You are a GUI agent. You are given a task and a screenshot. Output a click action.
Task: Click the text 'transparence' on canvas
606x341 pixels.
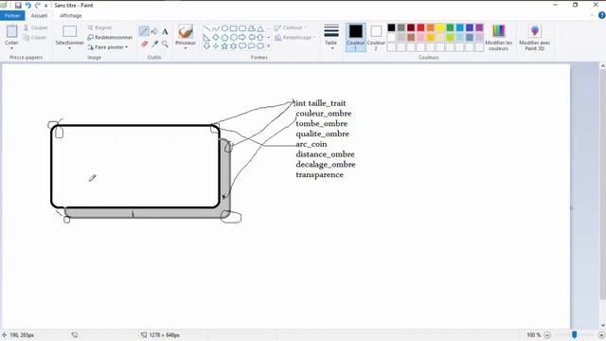[x=320, y=174]
